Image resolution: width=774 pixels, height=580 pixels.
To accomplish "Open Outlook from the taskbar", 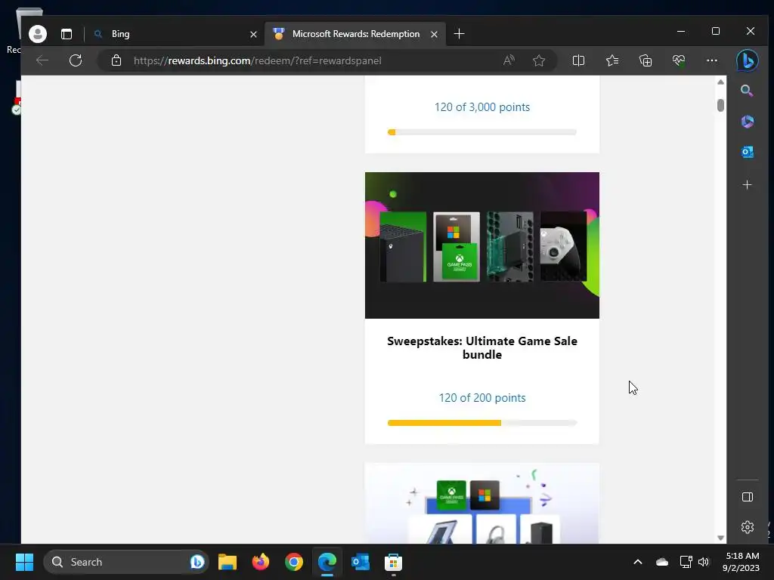I will [x=361, y=562].
